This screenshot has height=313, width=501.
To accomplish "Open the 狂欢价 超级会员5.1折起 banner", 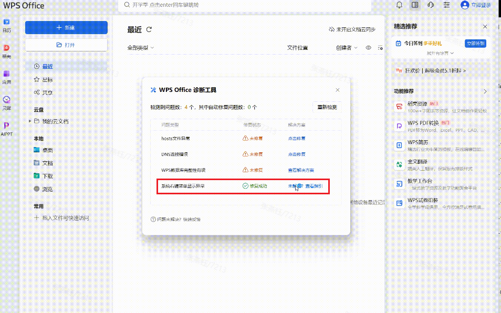I will tap(431, 70).
